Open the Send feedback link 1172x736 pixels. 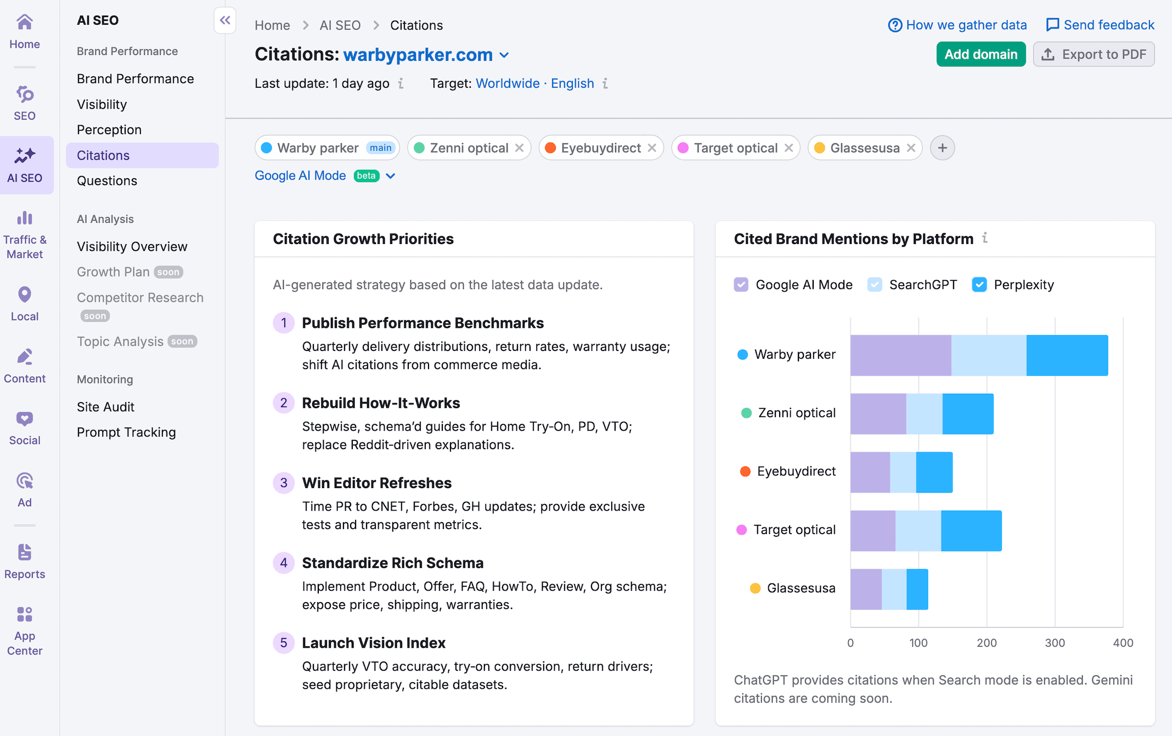pos(1109,25)
